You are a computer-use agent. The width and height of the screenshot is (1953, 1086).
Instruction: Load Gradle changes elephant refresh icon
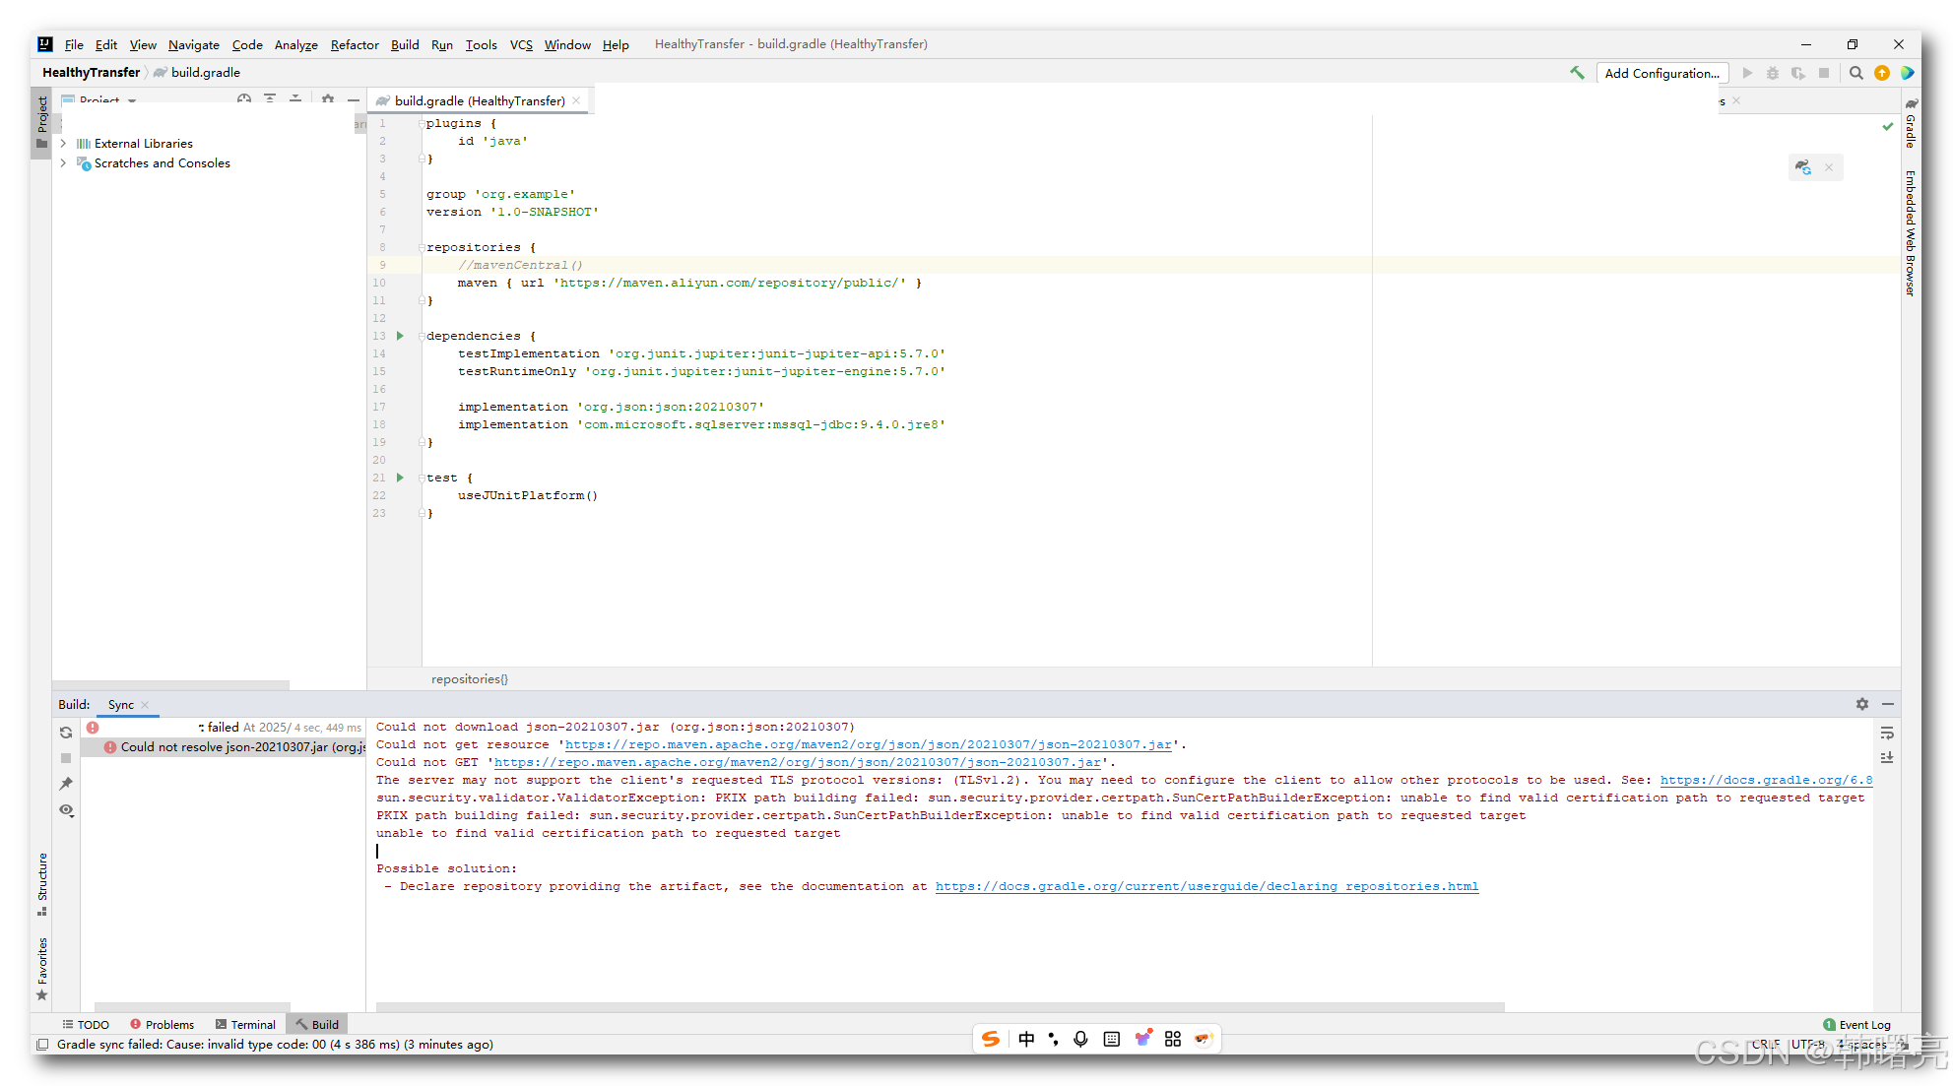pyautogui.click(x=1803, y=167)
